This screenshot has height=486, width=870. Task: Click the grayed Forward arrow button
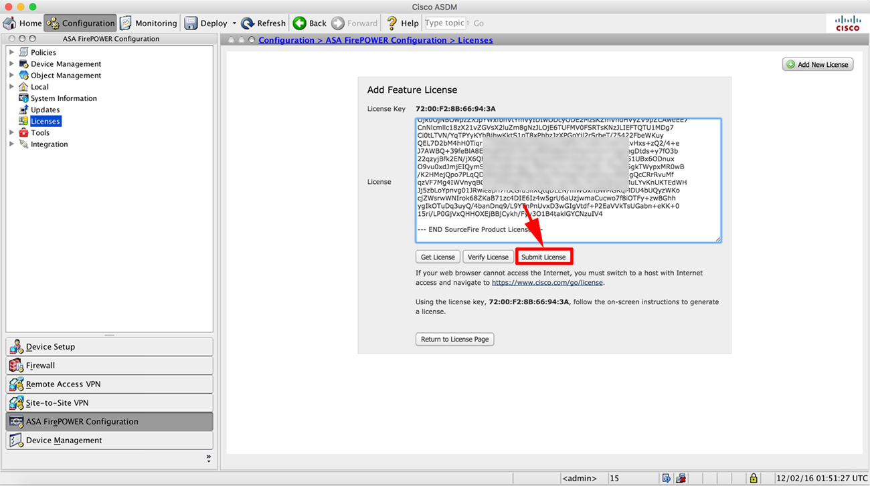coord(338,23)
